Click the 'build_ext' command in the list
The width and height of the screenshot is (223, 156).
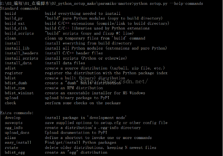click(x=15, y=23)
